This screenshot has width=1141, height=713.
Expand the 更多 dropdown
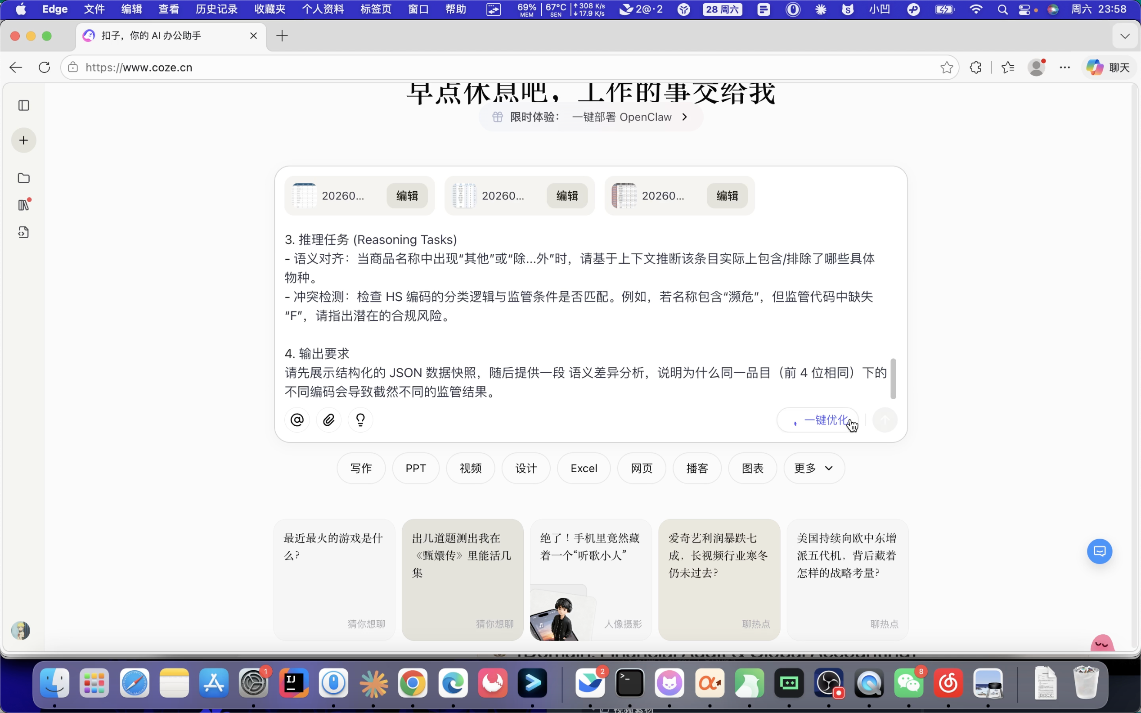[x=814, y=468]
